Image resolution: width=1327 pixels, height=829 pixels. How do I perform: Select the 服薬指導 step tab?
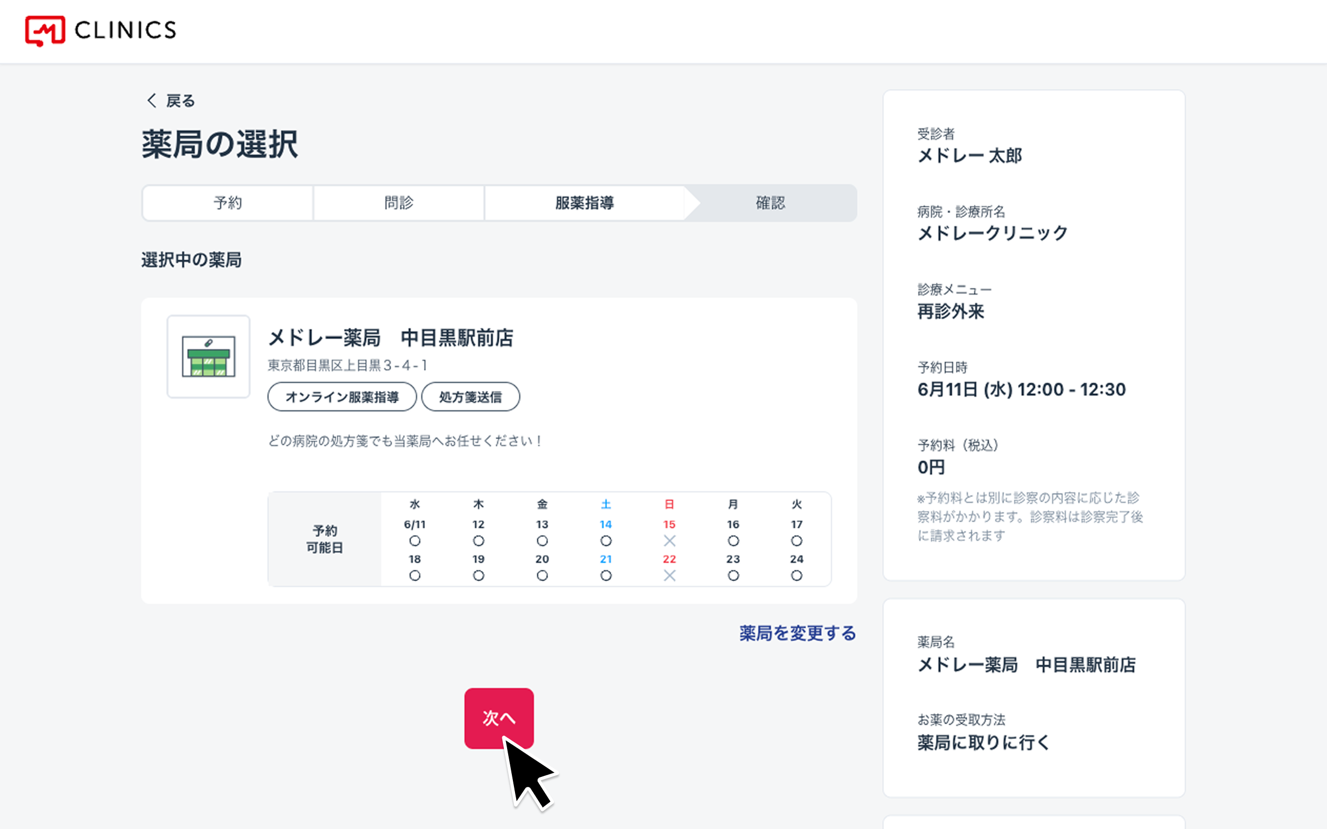click(585, 203)
